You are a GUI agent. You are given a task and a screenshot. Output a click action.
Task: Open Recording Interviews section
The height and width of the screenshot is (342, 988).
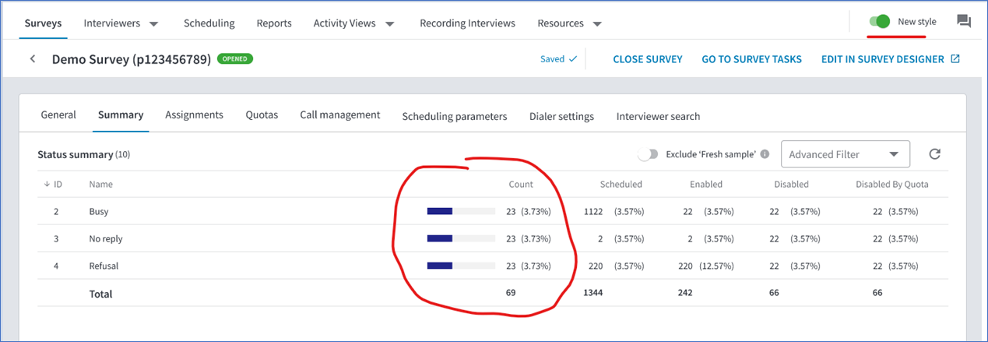(x=467, y=23)
